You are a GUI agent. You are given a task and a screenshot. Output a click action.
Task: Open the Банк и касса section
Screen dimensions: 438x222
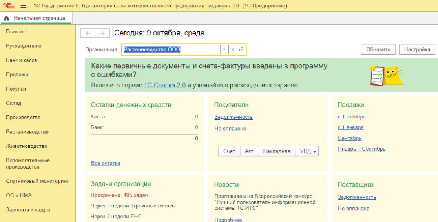[22, 60]
